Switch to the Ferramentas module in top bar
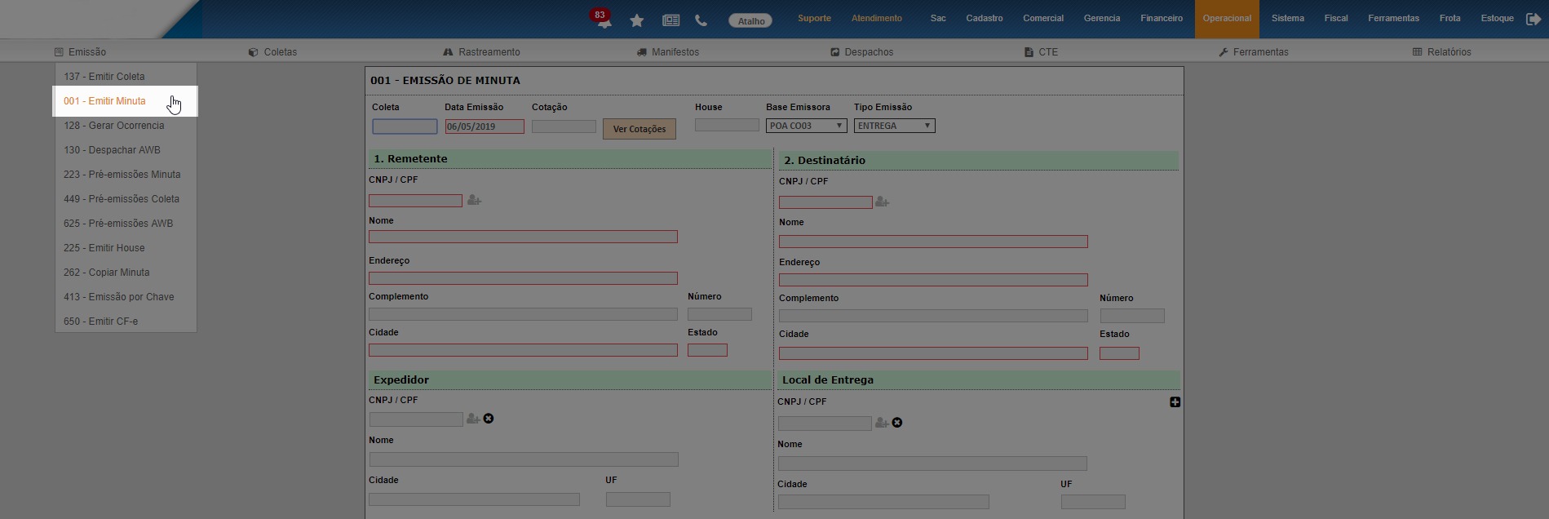The image size is (1549, 519). 1394,19
